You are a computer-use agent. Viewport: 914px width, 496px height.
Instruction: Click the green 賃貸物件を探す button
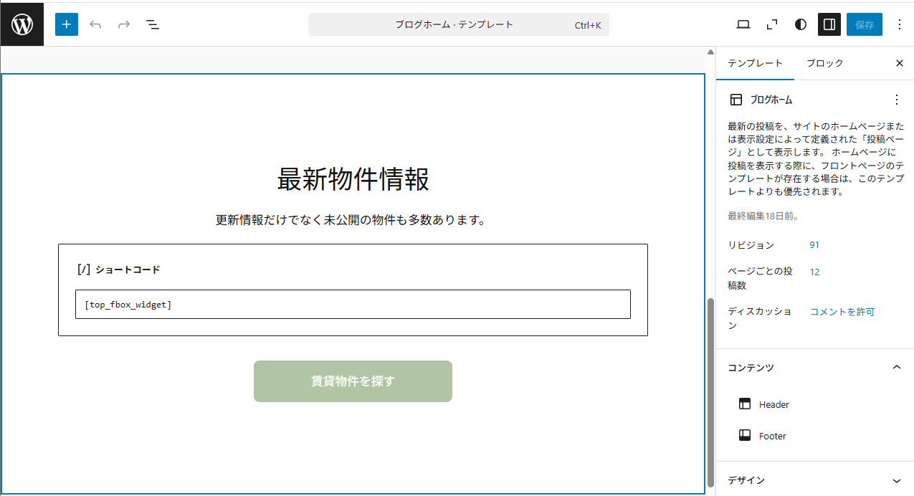click(x=353, y=381)
